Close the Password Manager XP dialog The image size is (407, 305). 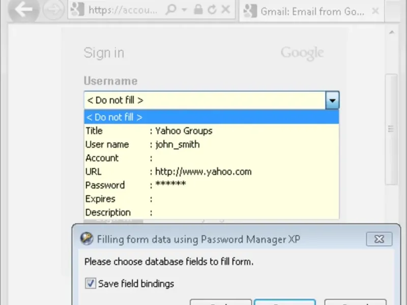[x=379, y=239]
